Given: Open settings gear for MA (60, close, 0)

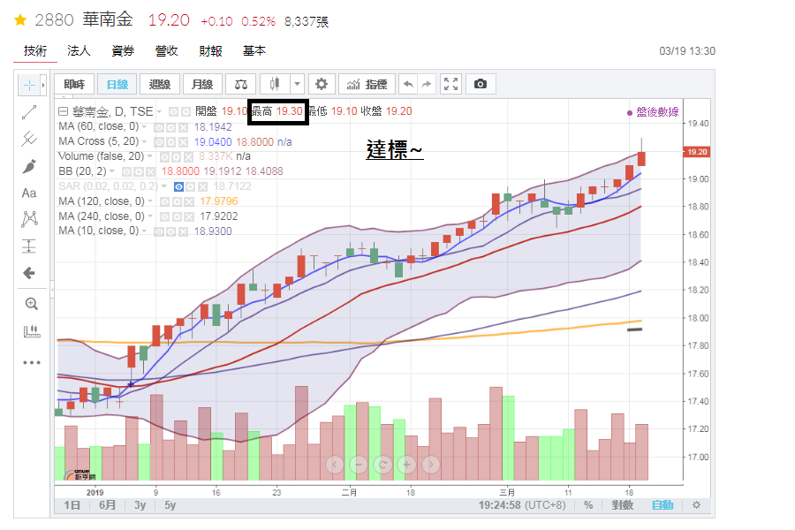Looking at the screenshot, I should [x=170, y=127].
